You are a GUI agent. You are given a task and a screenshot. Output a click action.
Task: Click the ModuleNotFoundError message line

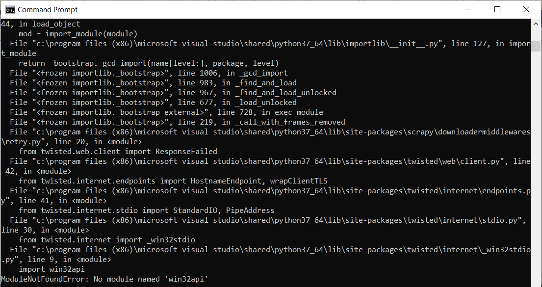click(104, 279)
